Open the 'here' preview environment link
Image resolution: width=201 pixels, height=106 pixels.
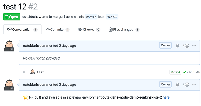click(166, 97)
